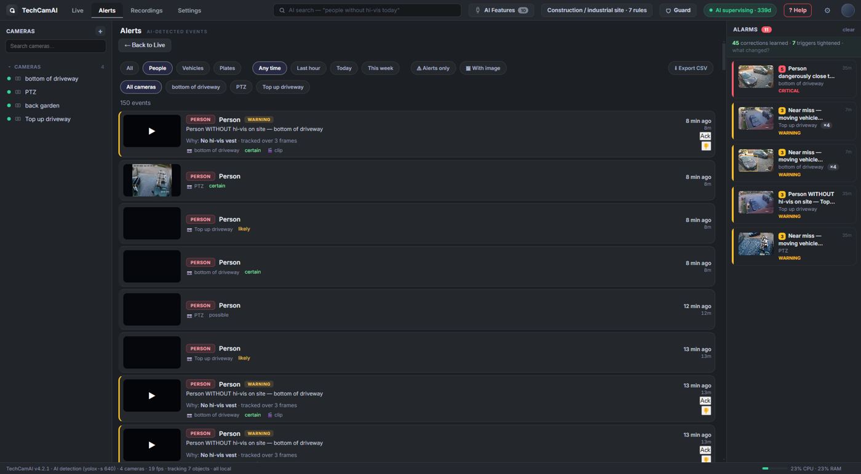The image size is (861, 474).
Task: Open AI supervising status pill
Action: 740,10
